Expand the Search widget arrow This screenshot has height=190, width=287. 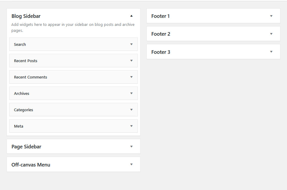[x=131, y=44]
